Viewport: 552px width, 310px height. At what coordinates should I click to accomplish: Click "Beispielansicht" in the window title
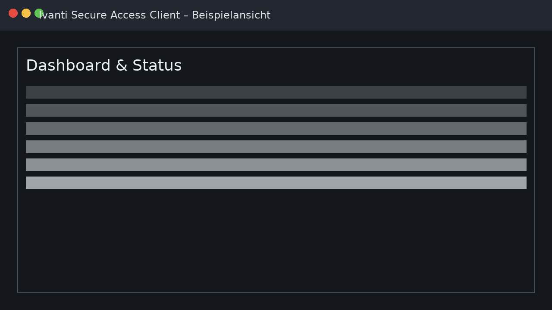(x=231, y=15)
